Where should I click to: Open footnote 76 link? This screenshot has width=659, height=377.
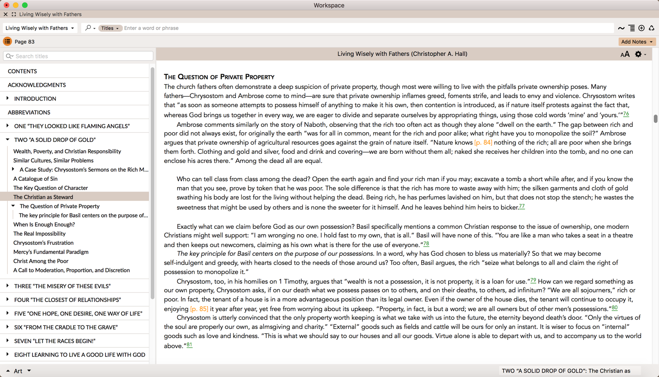click(x=626, y=114)
